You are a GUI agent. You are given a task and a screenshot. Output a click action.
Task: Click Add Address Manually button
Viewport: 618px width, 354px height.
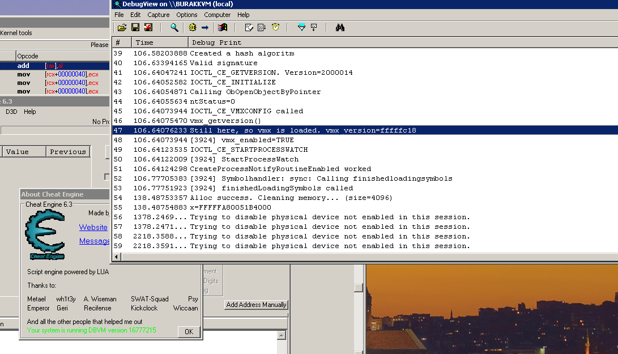pyautogui.click(x=256, y=305)
